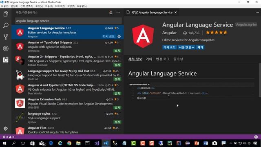Click the five-star rating in extension header
Viewport: 261px width, 147px height.
(217, 33)
